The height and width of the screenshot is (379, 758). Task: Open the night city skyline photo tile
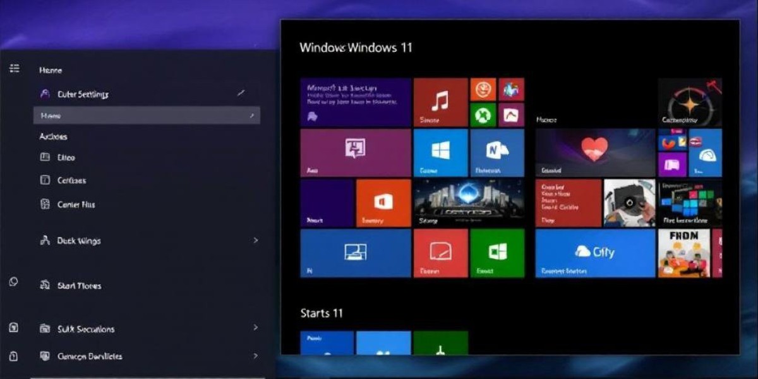coord(469,203)
